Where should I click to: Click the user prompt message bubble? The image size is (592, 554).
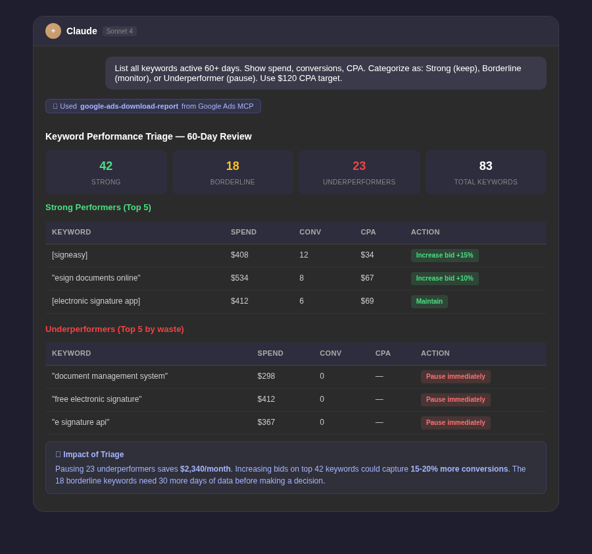[x=326, y=73]
